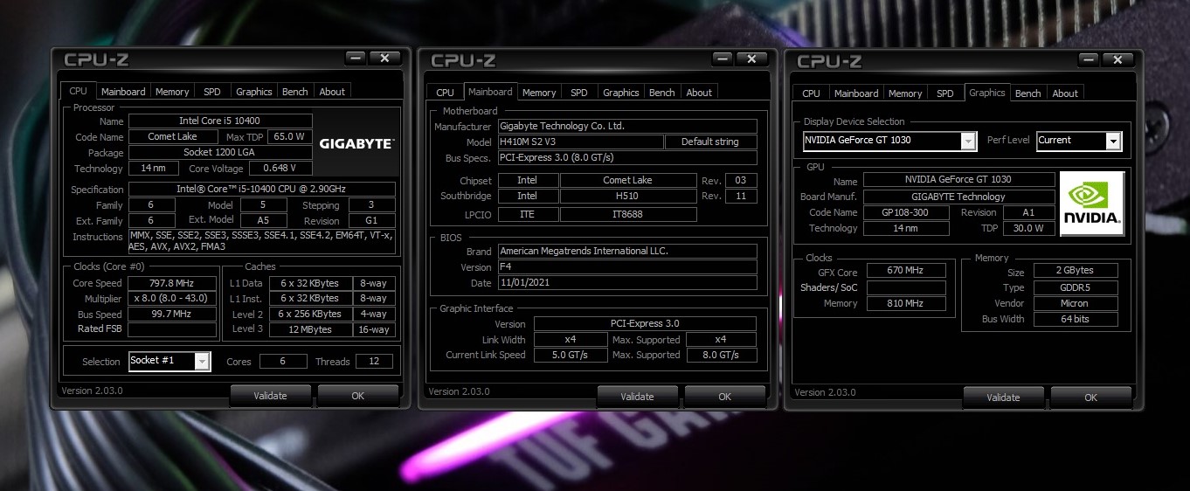Click the GIGABYTE logo in CPU window
The width and height of the screenshot is (1190, 491).
[x=356, y=143]
